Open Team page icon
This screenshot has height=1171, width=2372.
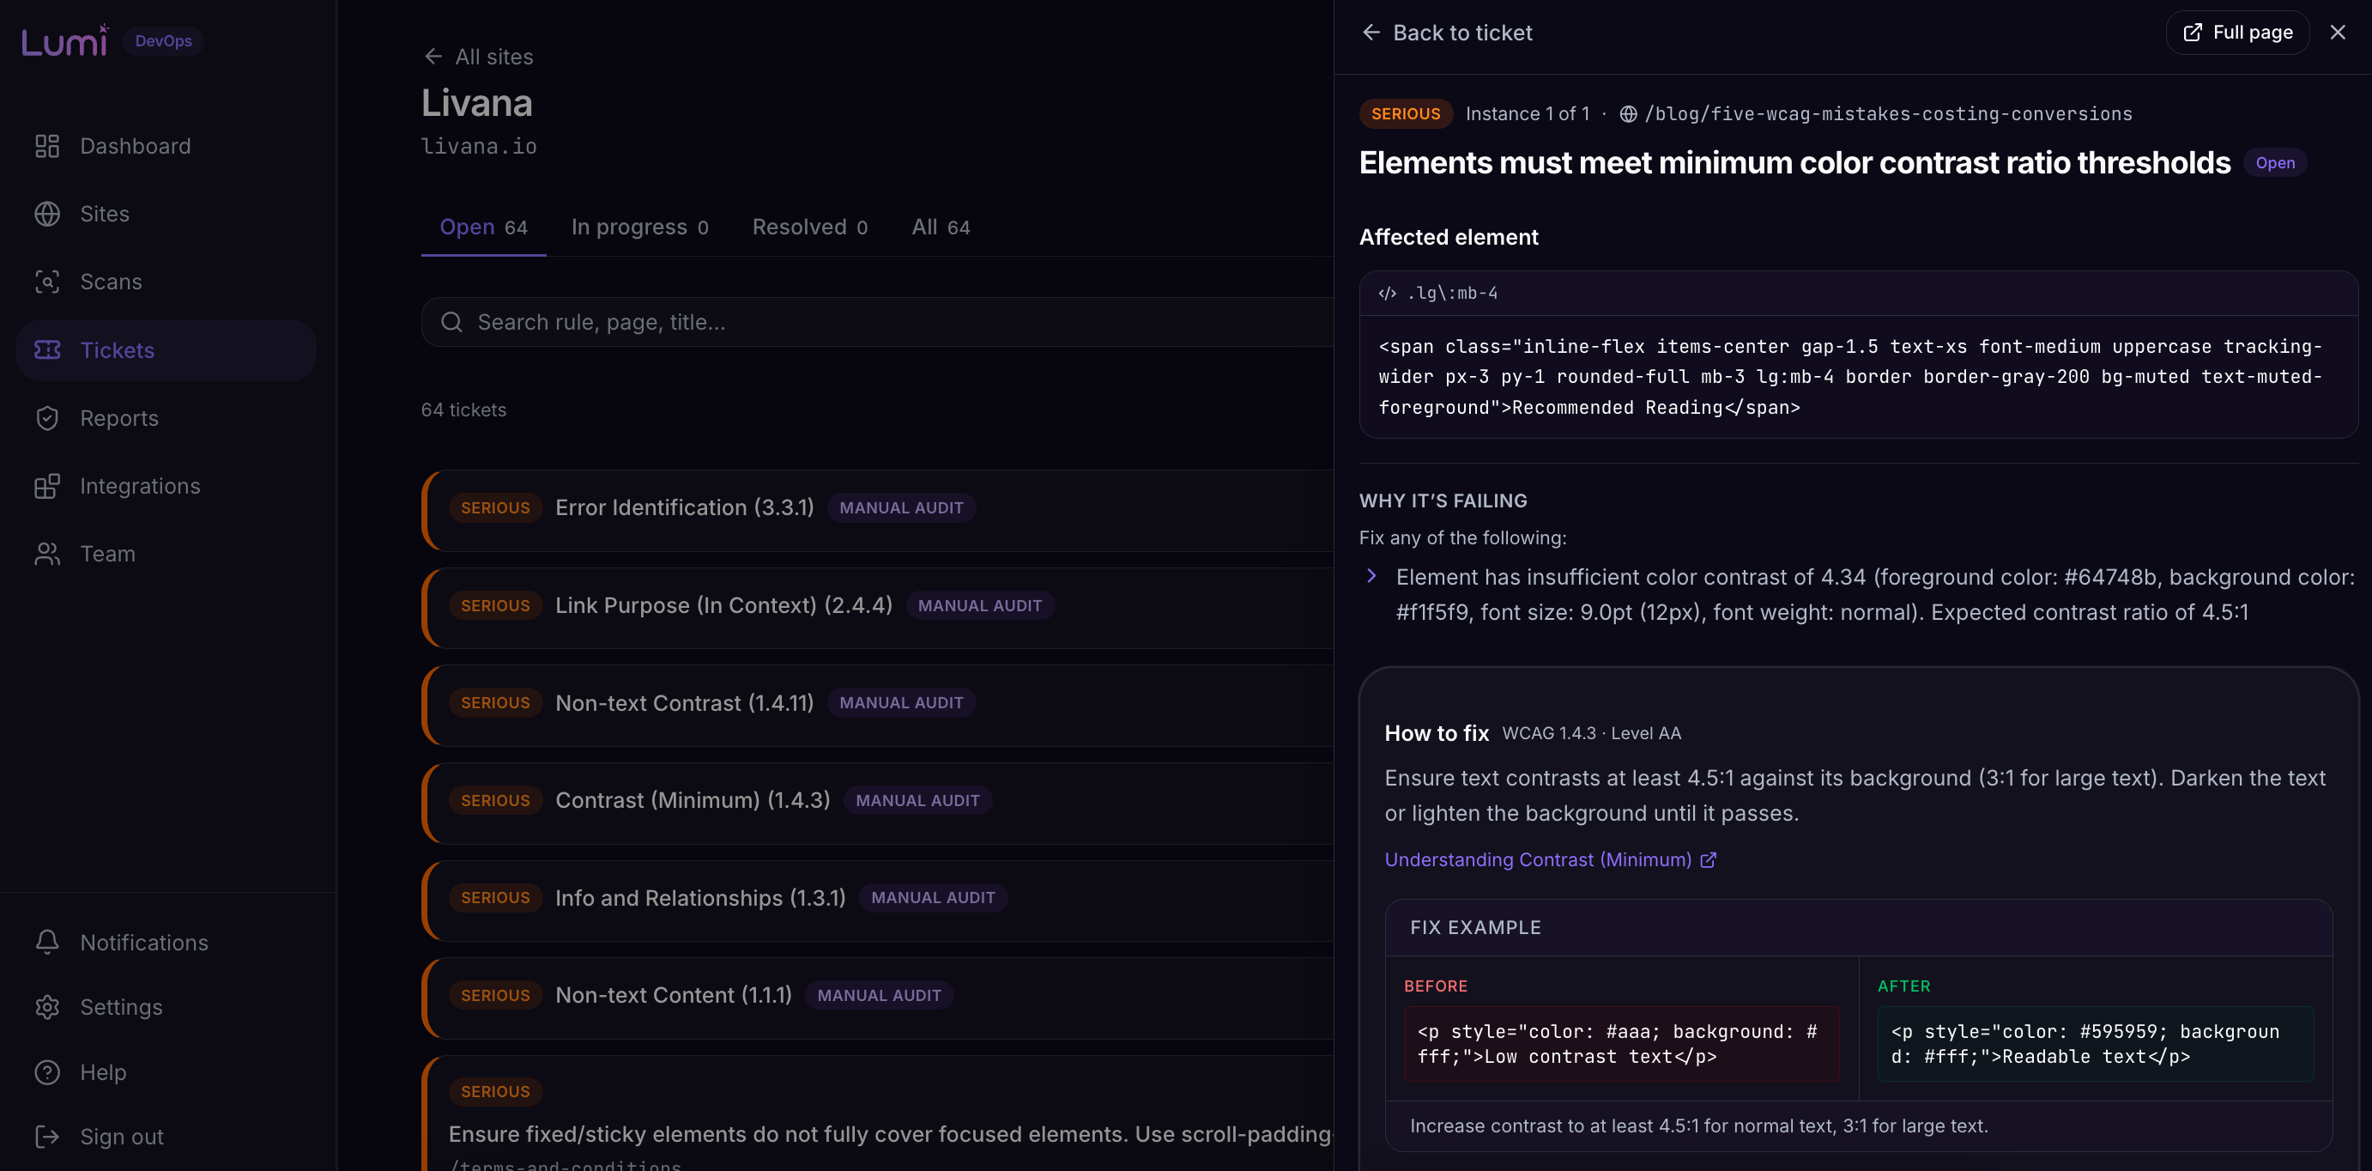point(47,554)
